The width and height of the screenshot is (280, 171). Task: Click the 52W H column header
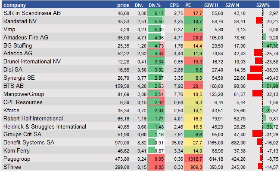click(x=211, y=5)
